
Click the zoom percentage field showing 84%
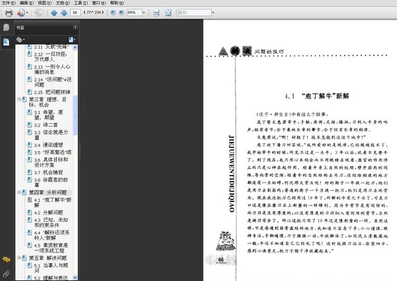click(x=134, y=13)
